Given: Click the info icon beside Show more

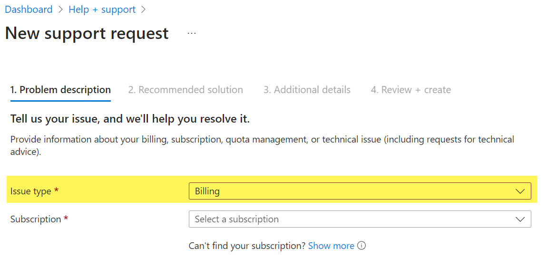Looking at the screenshot, I should pyautogui.click(x=362, y=246).
